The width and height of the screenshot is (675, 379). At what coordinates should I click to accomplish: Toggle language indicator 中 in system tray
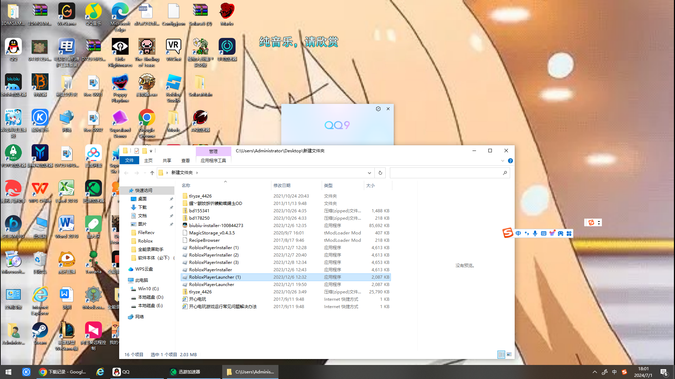614,372
